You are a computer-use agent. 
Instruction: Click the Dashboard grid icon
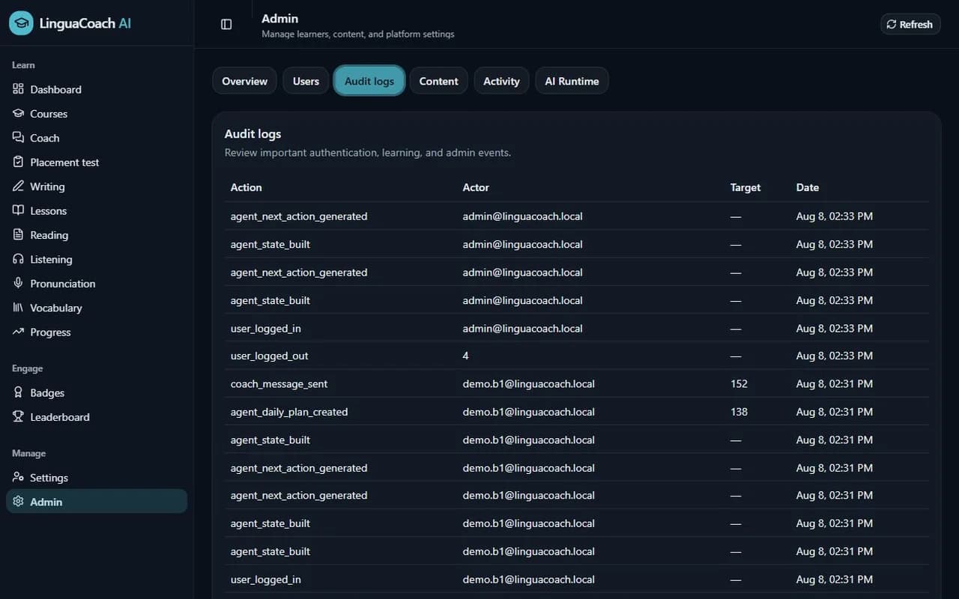[x=18, y=89]
